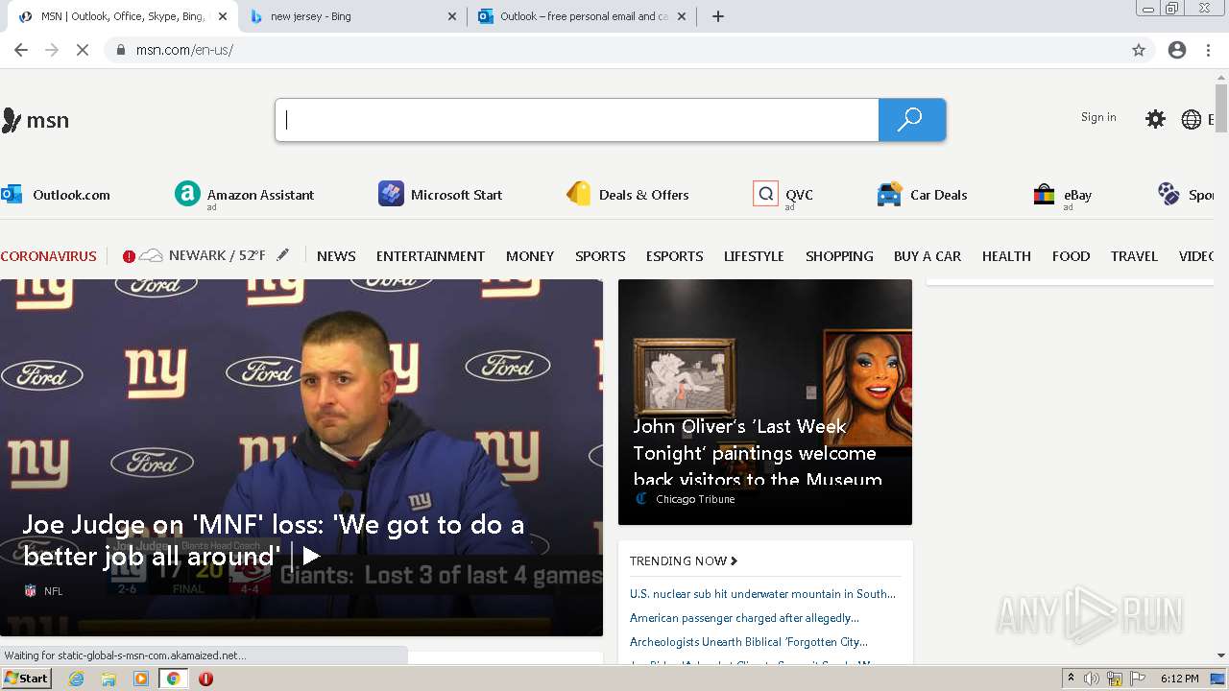View site information lock icon
The width and height of the screenshot is (1229, 691).
121,50
